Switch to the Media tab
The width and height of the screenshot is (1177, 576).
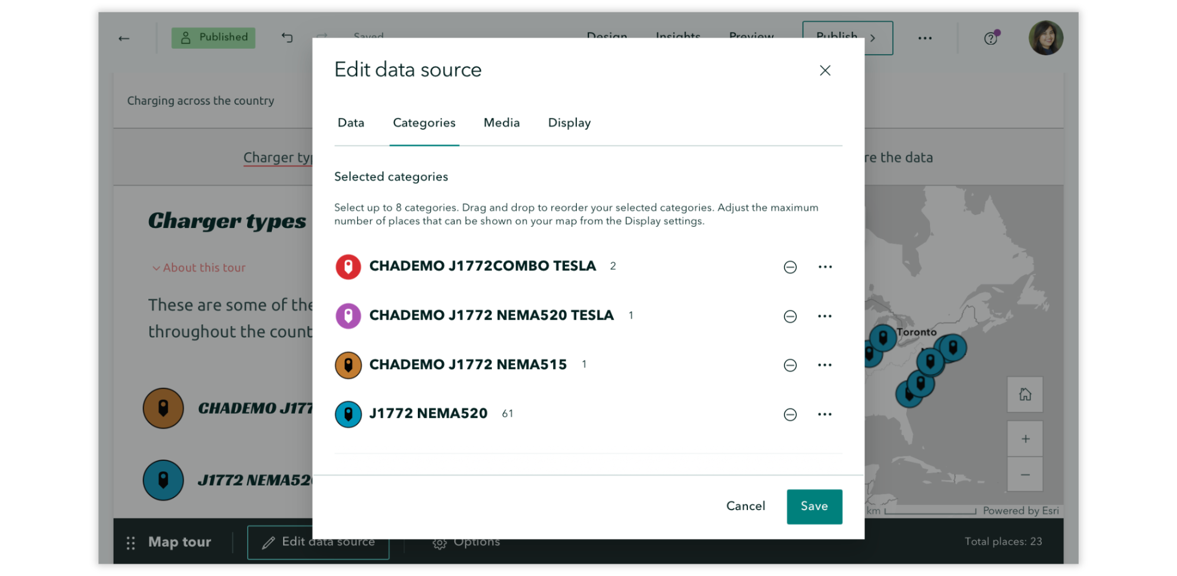tap(501, 123)
